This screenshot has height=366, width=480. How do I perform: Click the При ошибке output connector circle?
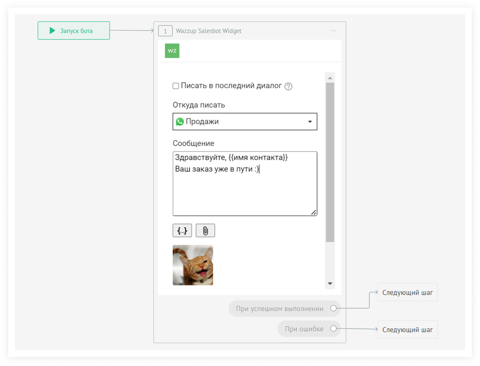coord(333,329)
